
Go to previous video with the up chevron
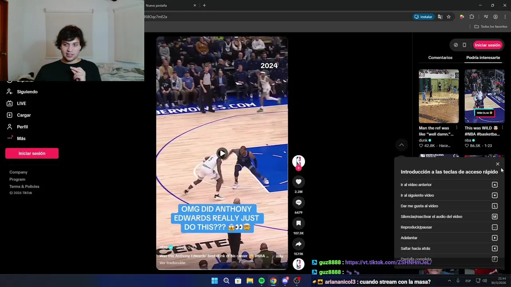pos(402,145)
